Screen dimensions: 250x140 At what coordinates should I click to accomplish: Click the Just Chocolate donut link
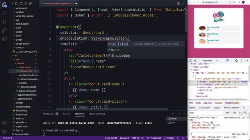[213, 28]
